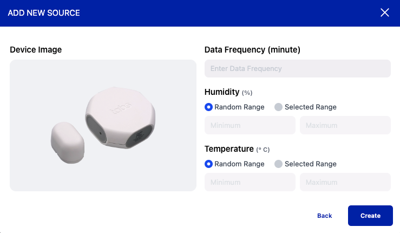Click the Humidity section label

click(221, 92)
